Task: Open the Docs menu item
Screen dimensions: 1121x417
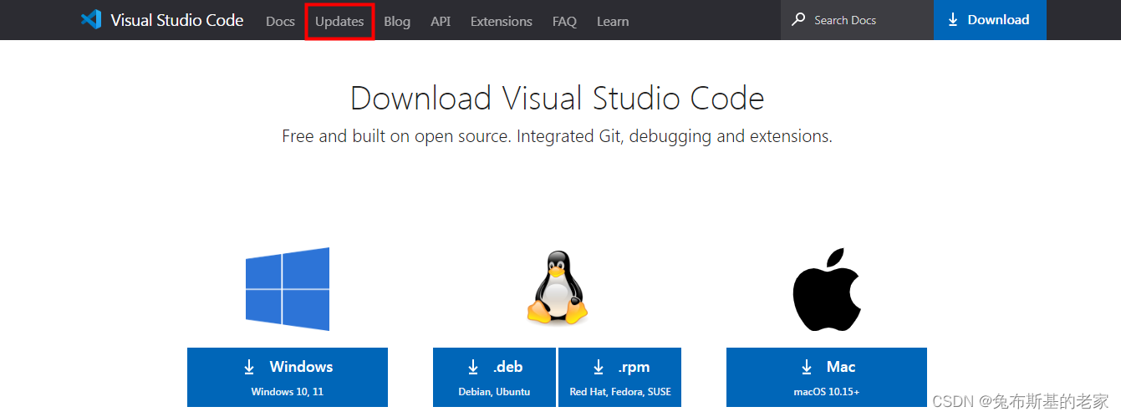Action: click(x=280, y=21)
